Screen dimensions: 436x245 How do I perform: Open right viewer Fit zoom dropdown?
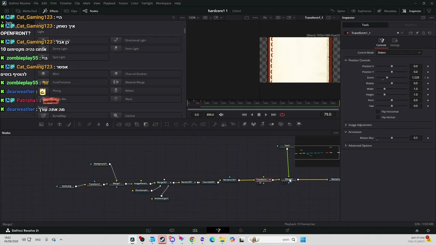pos(267,18)
